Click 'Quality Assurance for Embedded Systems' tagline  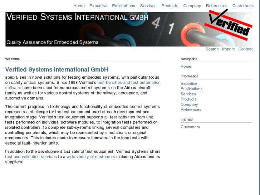[x=53, y=42]
